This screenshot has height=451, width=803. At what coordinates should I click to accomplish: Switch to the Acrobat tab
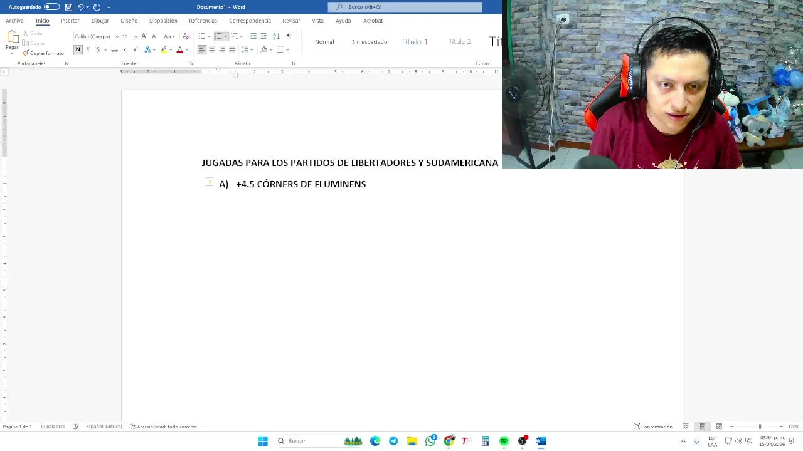(373, 21)
